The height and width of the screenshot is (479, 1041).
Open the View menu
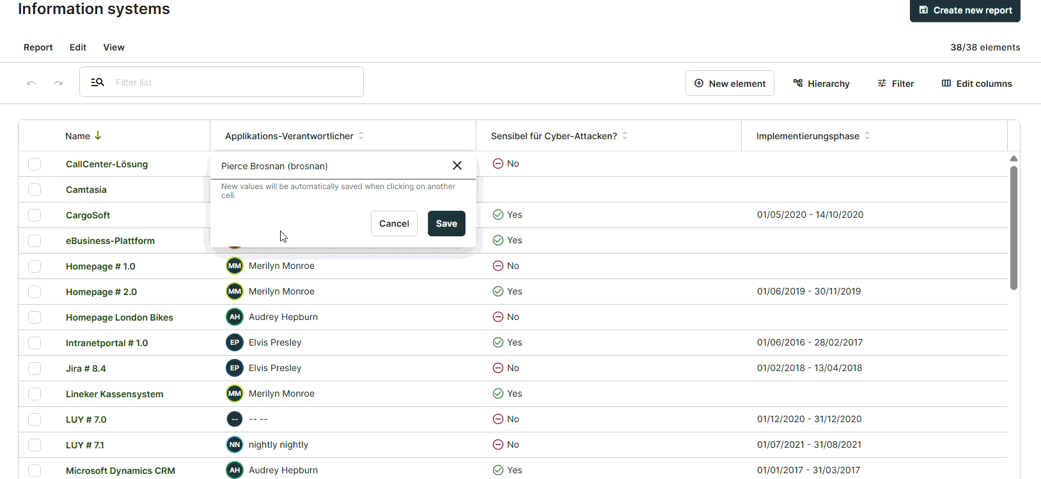[x=114, y=47]
